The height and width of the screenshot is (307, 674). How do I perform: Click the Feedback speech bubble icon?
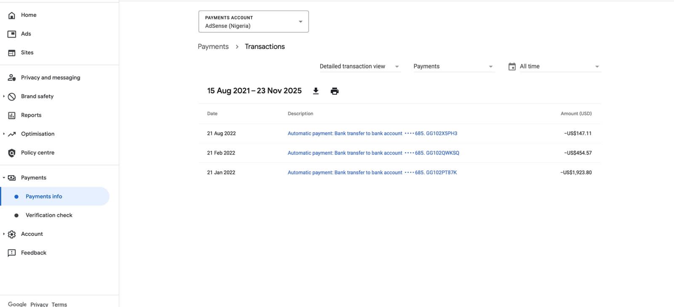[12, 253]
